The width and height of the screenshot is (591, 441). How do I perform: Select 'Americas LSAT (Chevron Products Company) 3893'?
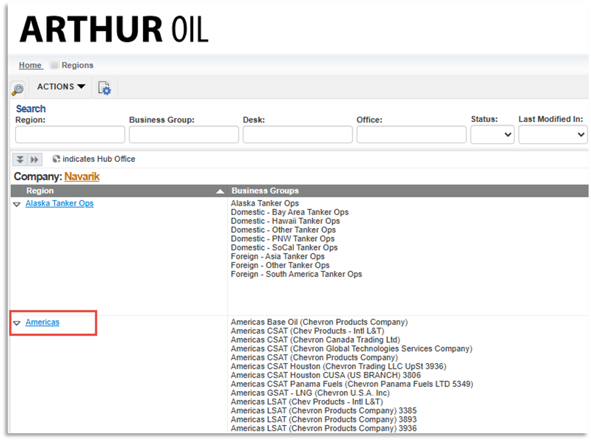(x=324, y=420)
